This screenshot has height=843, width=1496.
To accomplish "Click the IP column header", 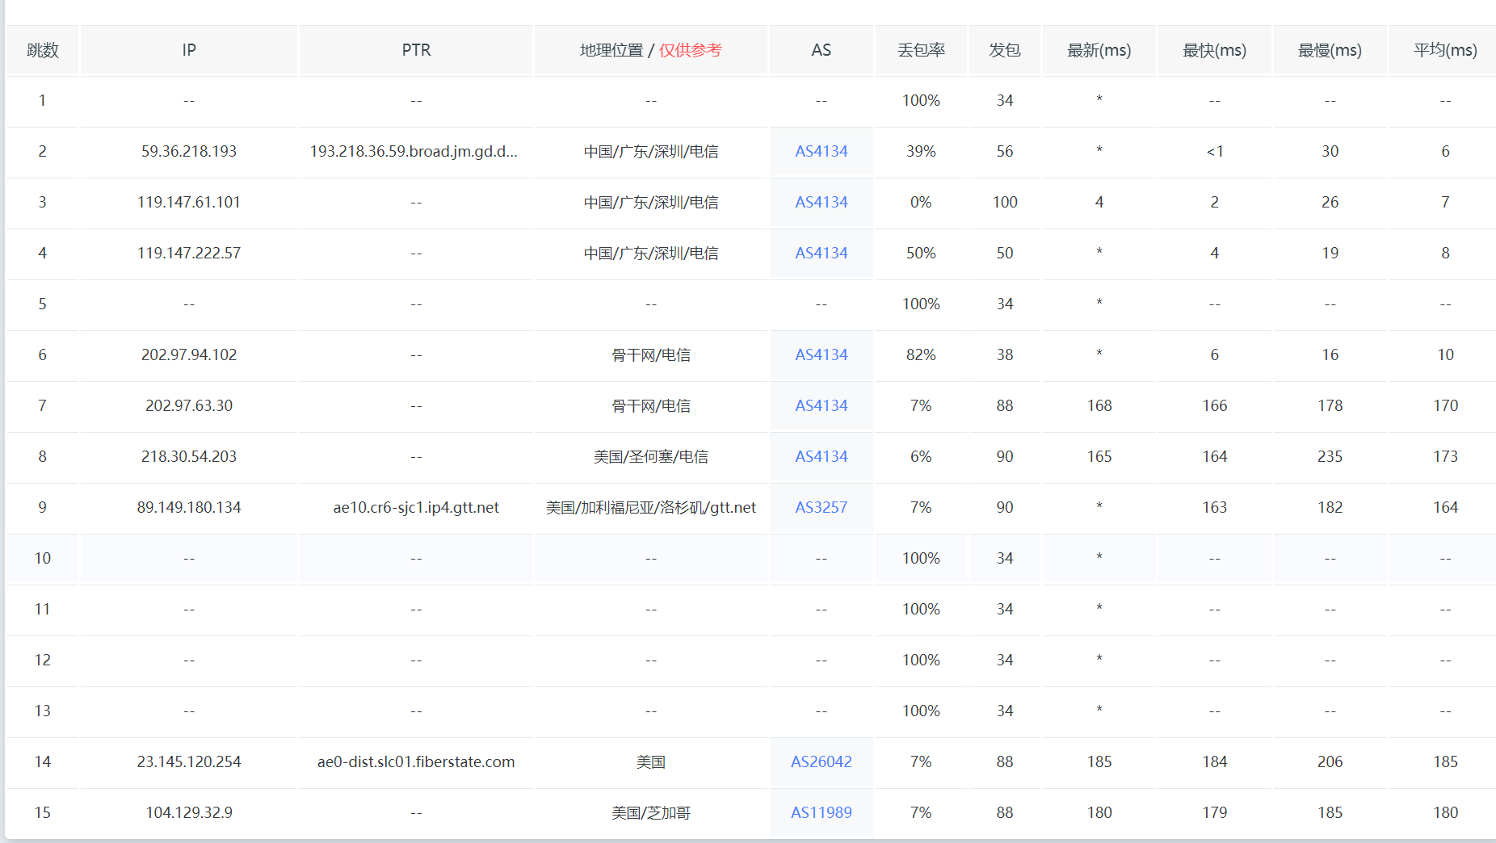I will point(189,50).
